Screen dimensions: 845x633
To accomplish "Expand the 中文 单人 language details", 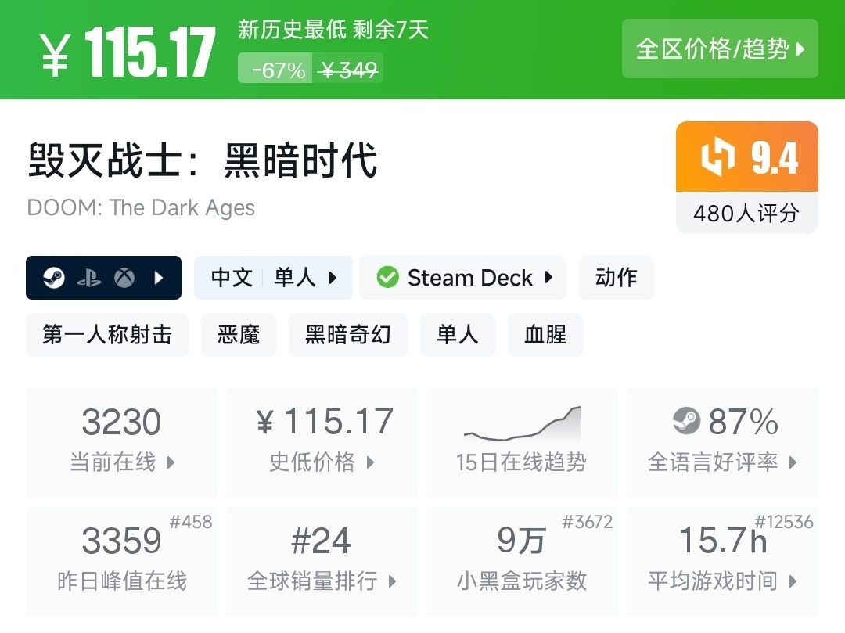I will point(273,278).
